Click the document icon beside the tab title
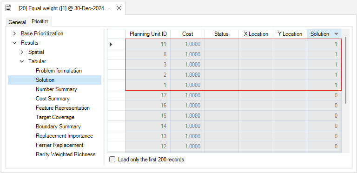The width and height of the screenshot is (357, 173). coord(8,8)
